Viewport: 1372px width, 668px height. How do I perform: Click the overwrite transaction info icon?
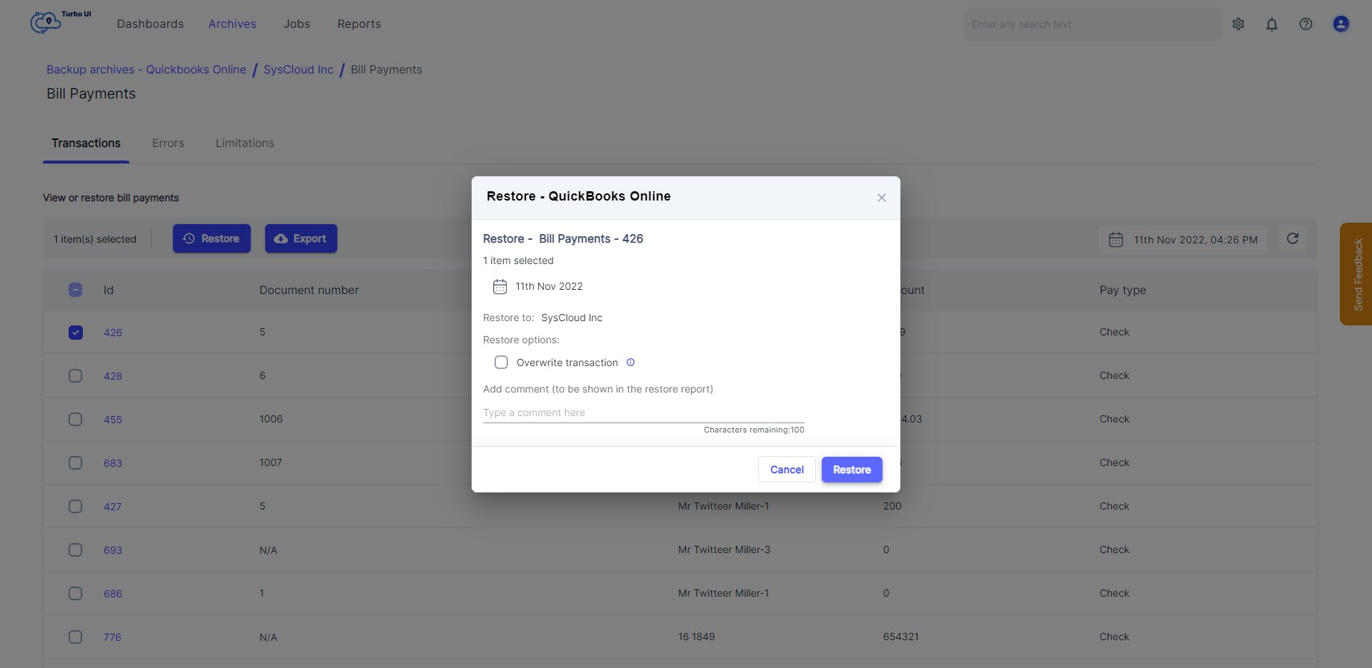click(x=630, y=363)
